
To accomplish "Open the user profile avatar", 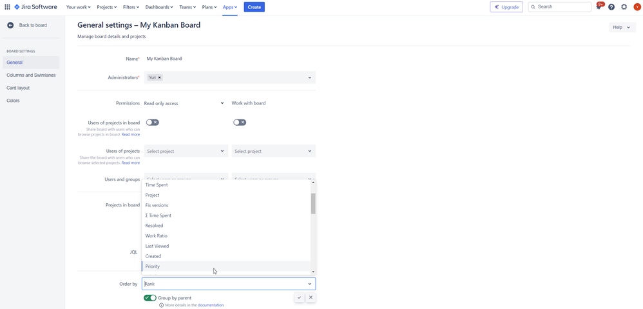I will point(637,7).
